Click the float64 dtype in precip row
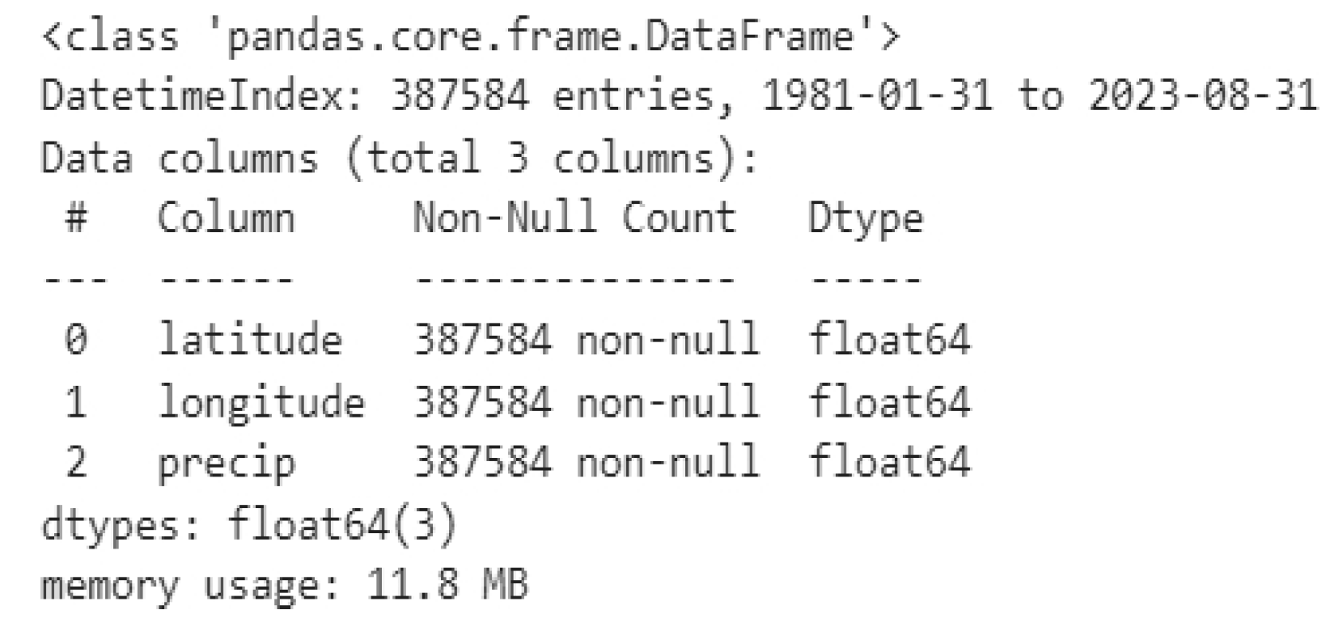Screen dimensions: 1330x627 888,463
